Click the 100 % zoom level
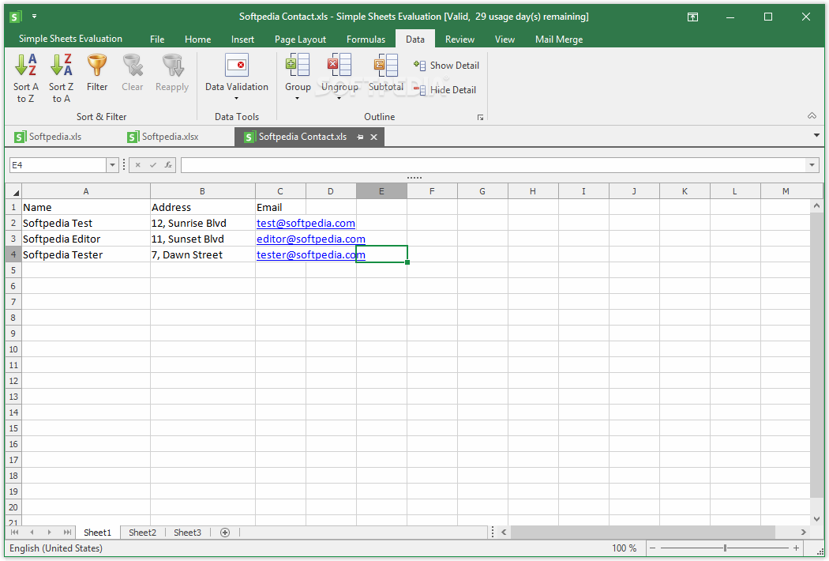829x561 pixels. (x=624, y=548)
